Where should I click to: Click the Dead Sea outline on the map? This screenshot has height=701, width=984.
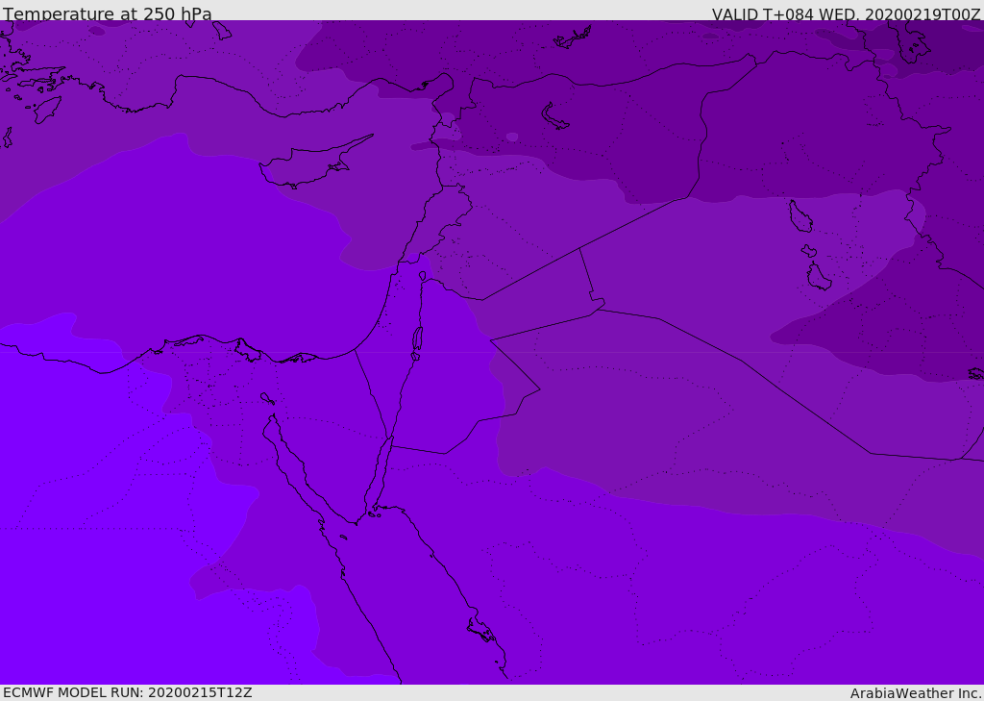tap(417, 339)
